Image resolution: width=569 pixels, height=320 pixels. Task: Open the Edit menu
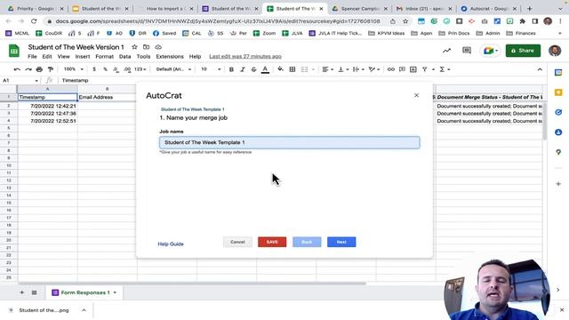pos(47,57)
